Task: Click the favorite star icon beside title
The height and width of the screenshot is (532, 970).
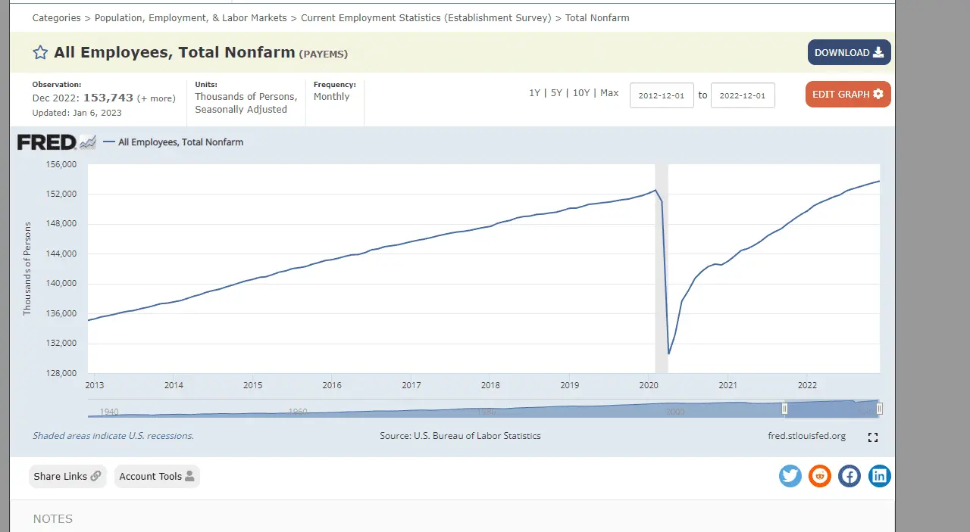Action: [40, 52]
